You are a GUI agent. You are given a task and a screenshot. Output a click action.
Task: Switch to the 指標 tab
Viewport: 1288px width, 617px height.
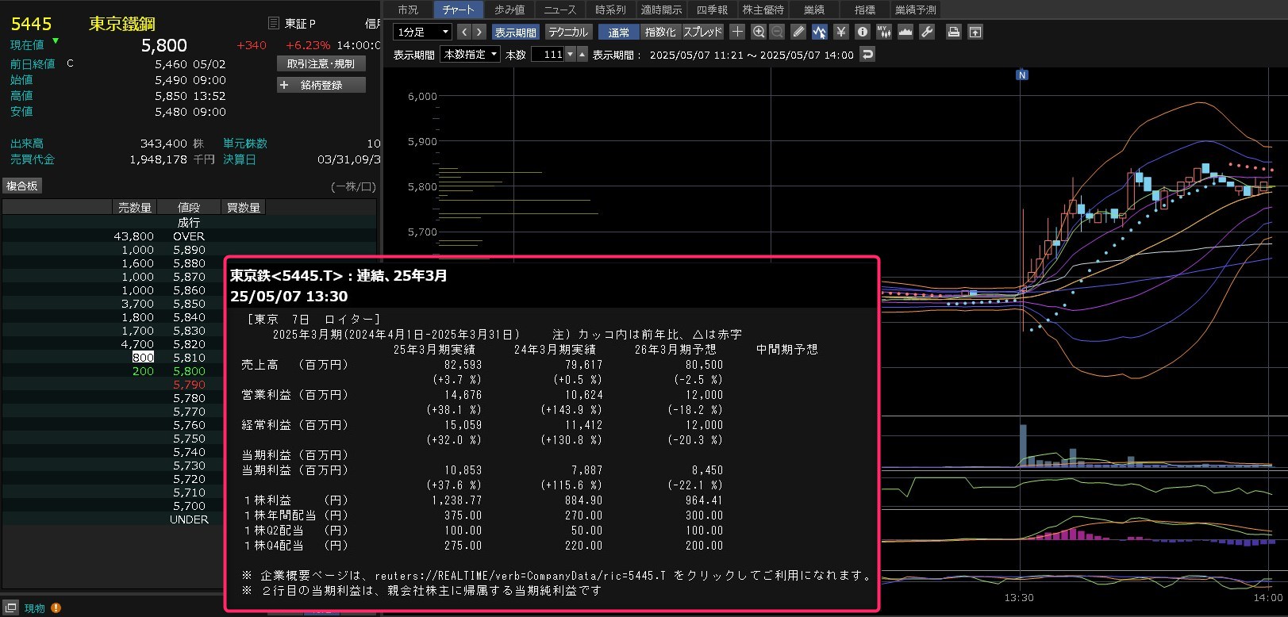pos(864,10)
